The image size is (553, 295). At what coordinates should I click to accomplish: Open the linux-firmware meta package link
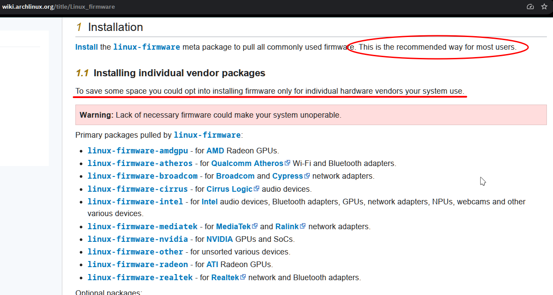146,47
